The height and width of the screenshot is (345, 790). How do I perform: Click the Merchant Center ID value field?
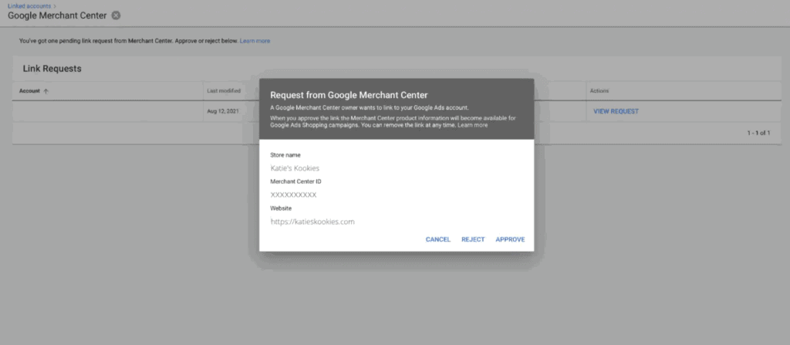[x=293, y=194]
